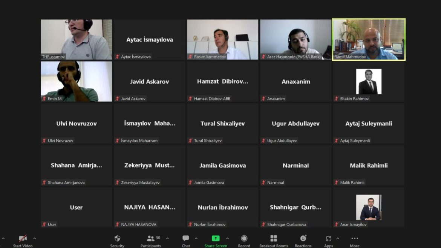Image resolution: width=441 pixels, height=248 pixels.
Task: Select Eltakin Rahimov's profile photo tile
Action: pyautogui.click(x=369, y=82)
